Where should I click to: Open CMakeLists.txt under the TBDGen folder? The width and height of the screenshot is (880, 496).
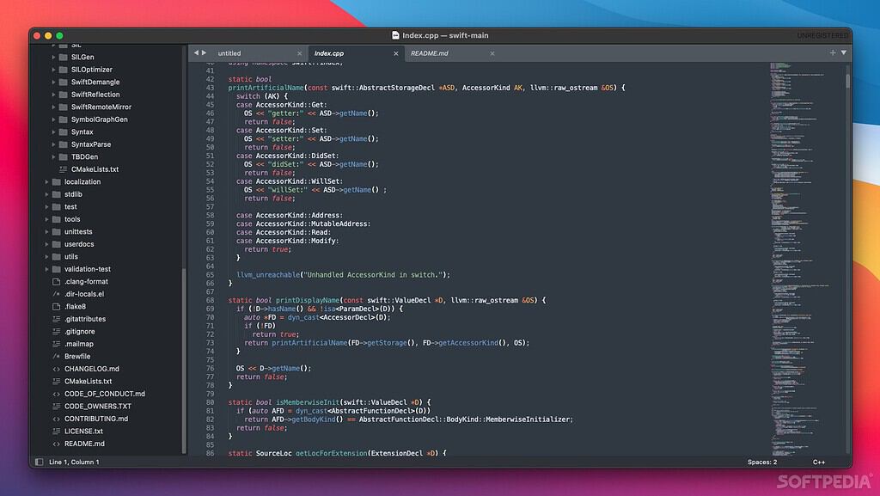pos(95,169)
